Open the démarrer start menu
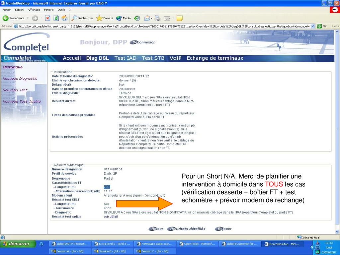The width and height of the screenshot is (340, 255). click(18, 244)
